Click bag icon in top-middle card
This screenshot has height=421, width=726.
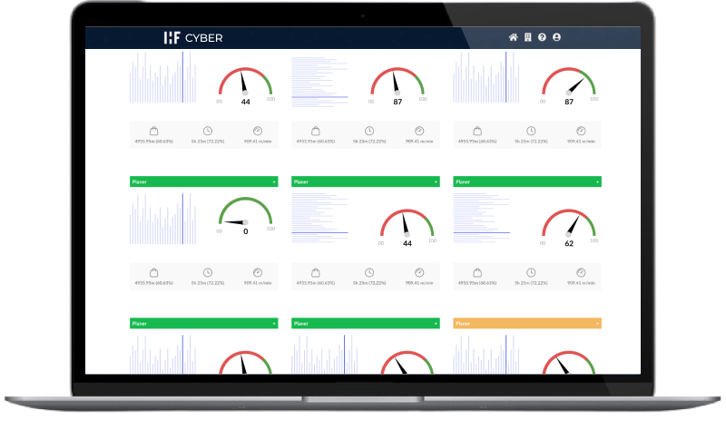click(x=316, y=131)
